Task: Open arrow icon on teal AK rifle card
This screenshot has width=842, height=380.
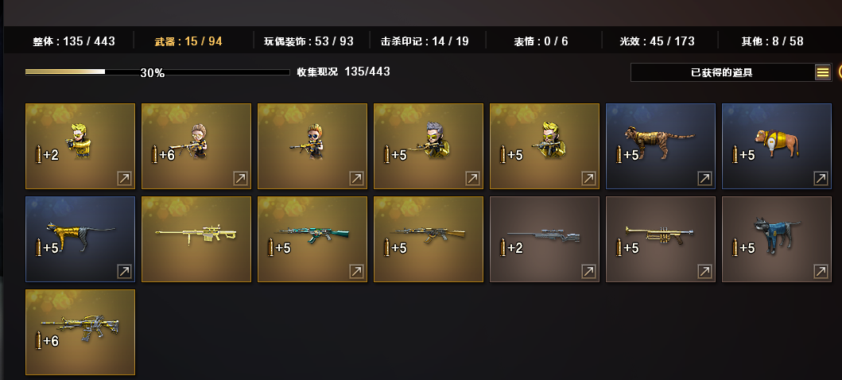Action: (x=356, y=272)
